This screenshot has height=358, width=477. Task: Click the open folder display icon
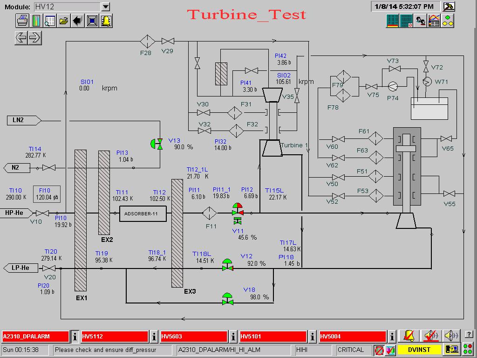coord(64,21)
